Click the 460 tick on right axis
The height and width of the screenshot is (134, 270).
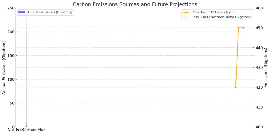coord(259,8)
